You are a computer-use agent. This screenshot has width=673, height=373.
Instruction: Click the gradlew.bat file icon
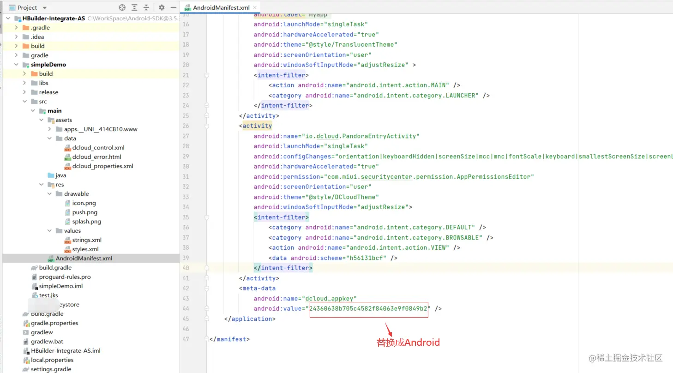[x=26, y=342]
